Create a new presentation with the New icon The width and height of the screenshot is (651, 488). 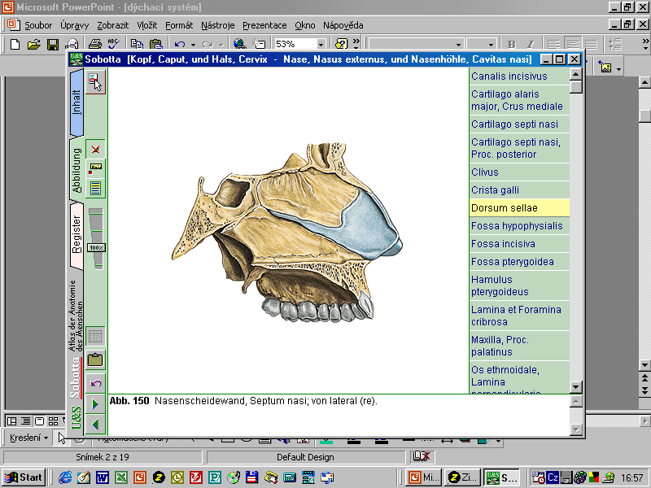tap(15, 44)
